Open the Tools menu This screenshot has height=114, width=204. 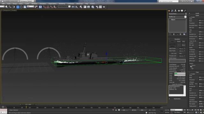pyautogui.click(x=9, y=4)
